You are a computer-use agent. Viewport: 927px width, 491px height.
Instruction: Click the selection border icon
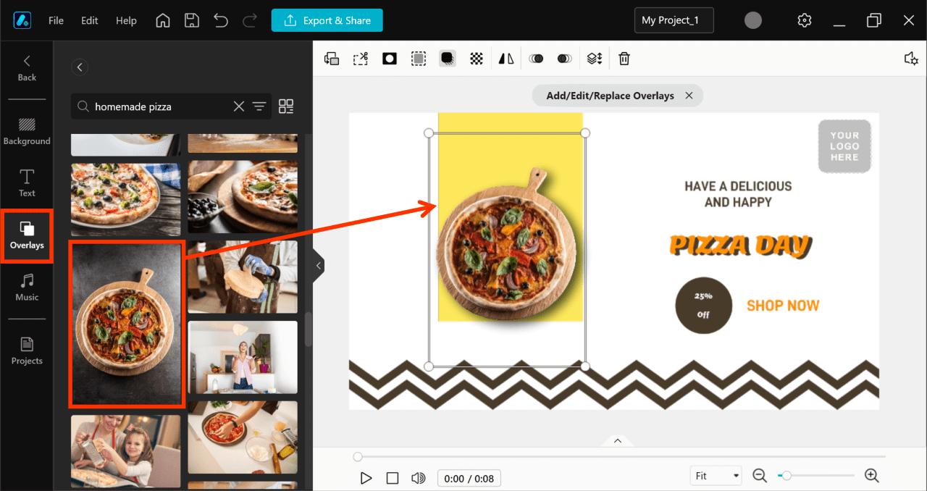pos(418,58)
